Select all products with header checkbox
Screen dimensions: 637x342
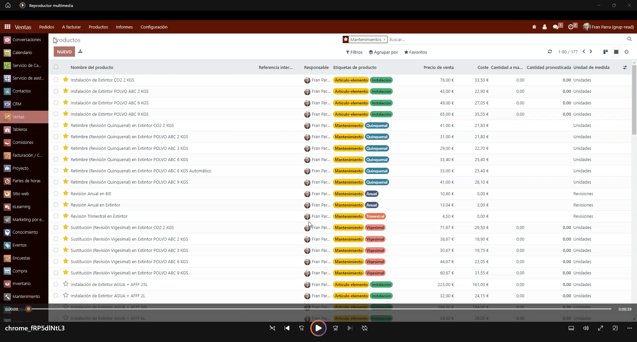56,67
